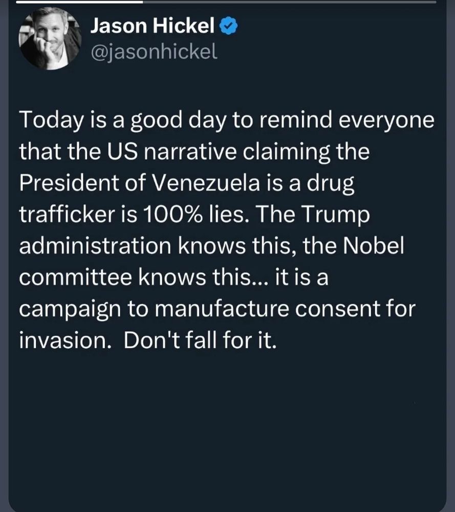Click the empty area below the post text
Image resolution: width=455 pixels, height=512 pixels.
click(227, 425)
